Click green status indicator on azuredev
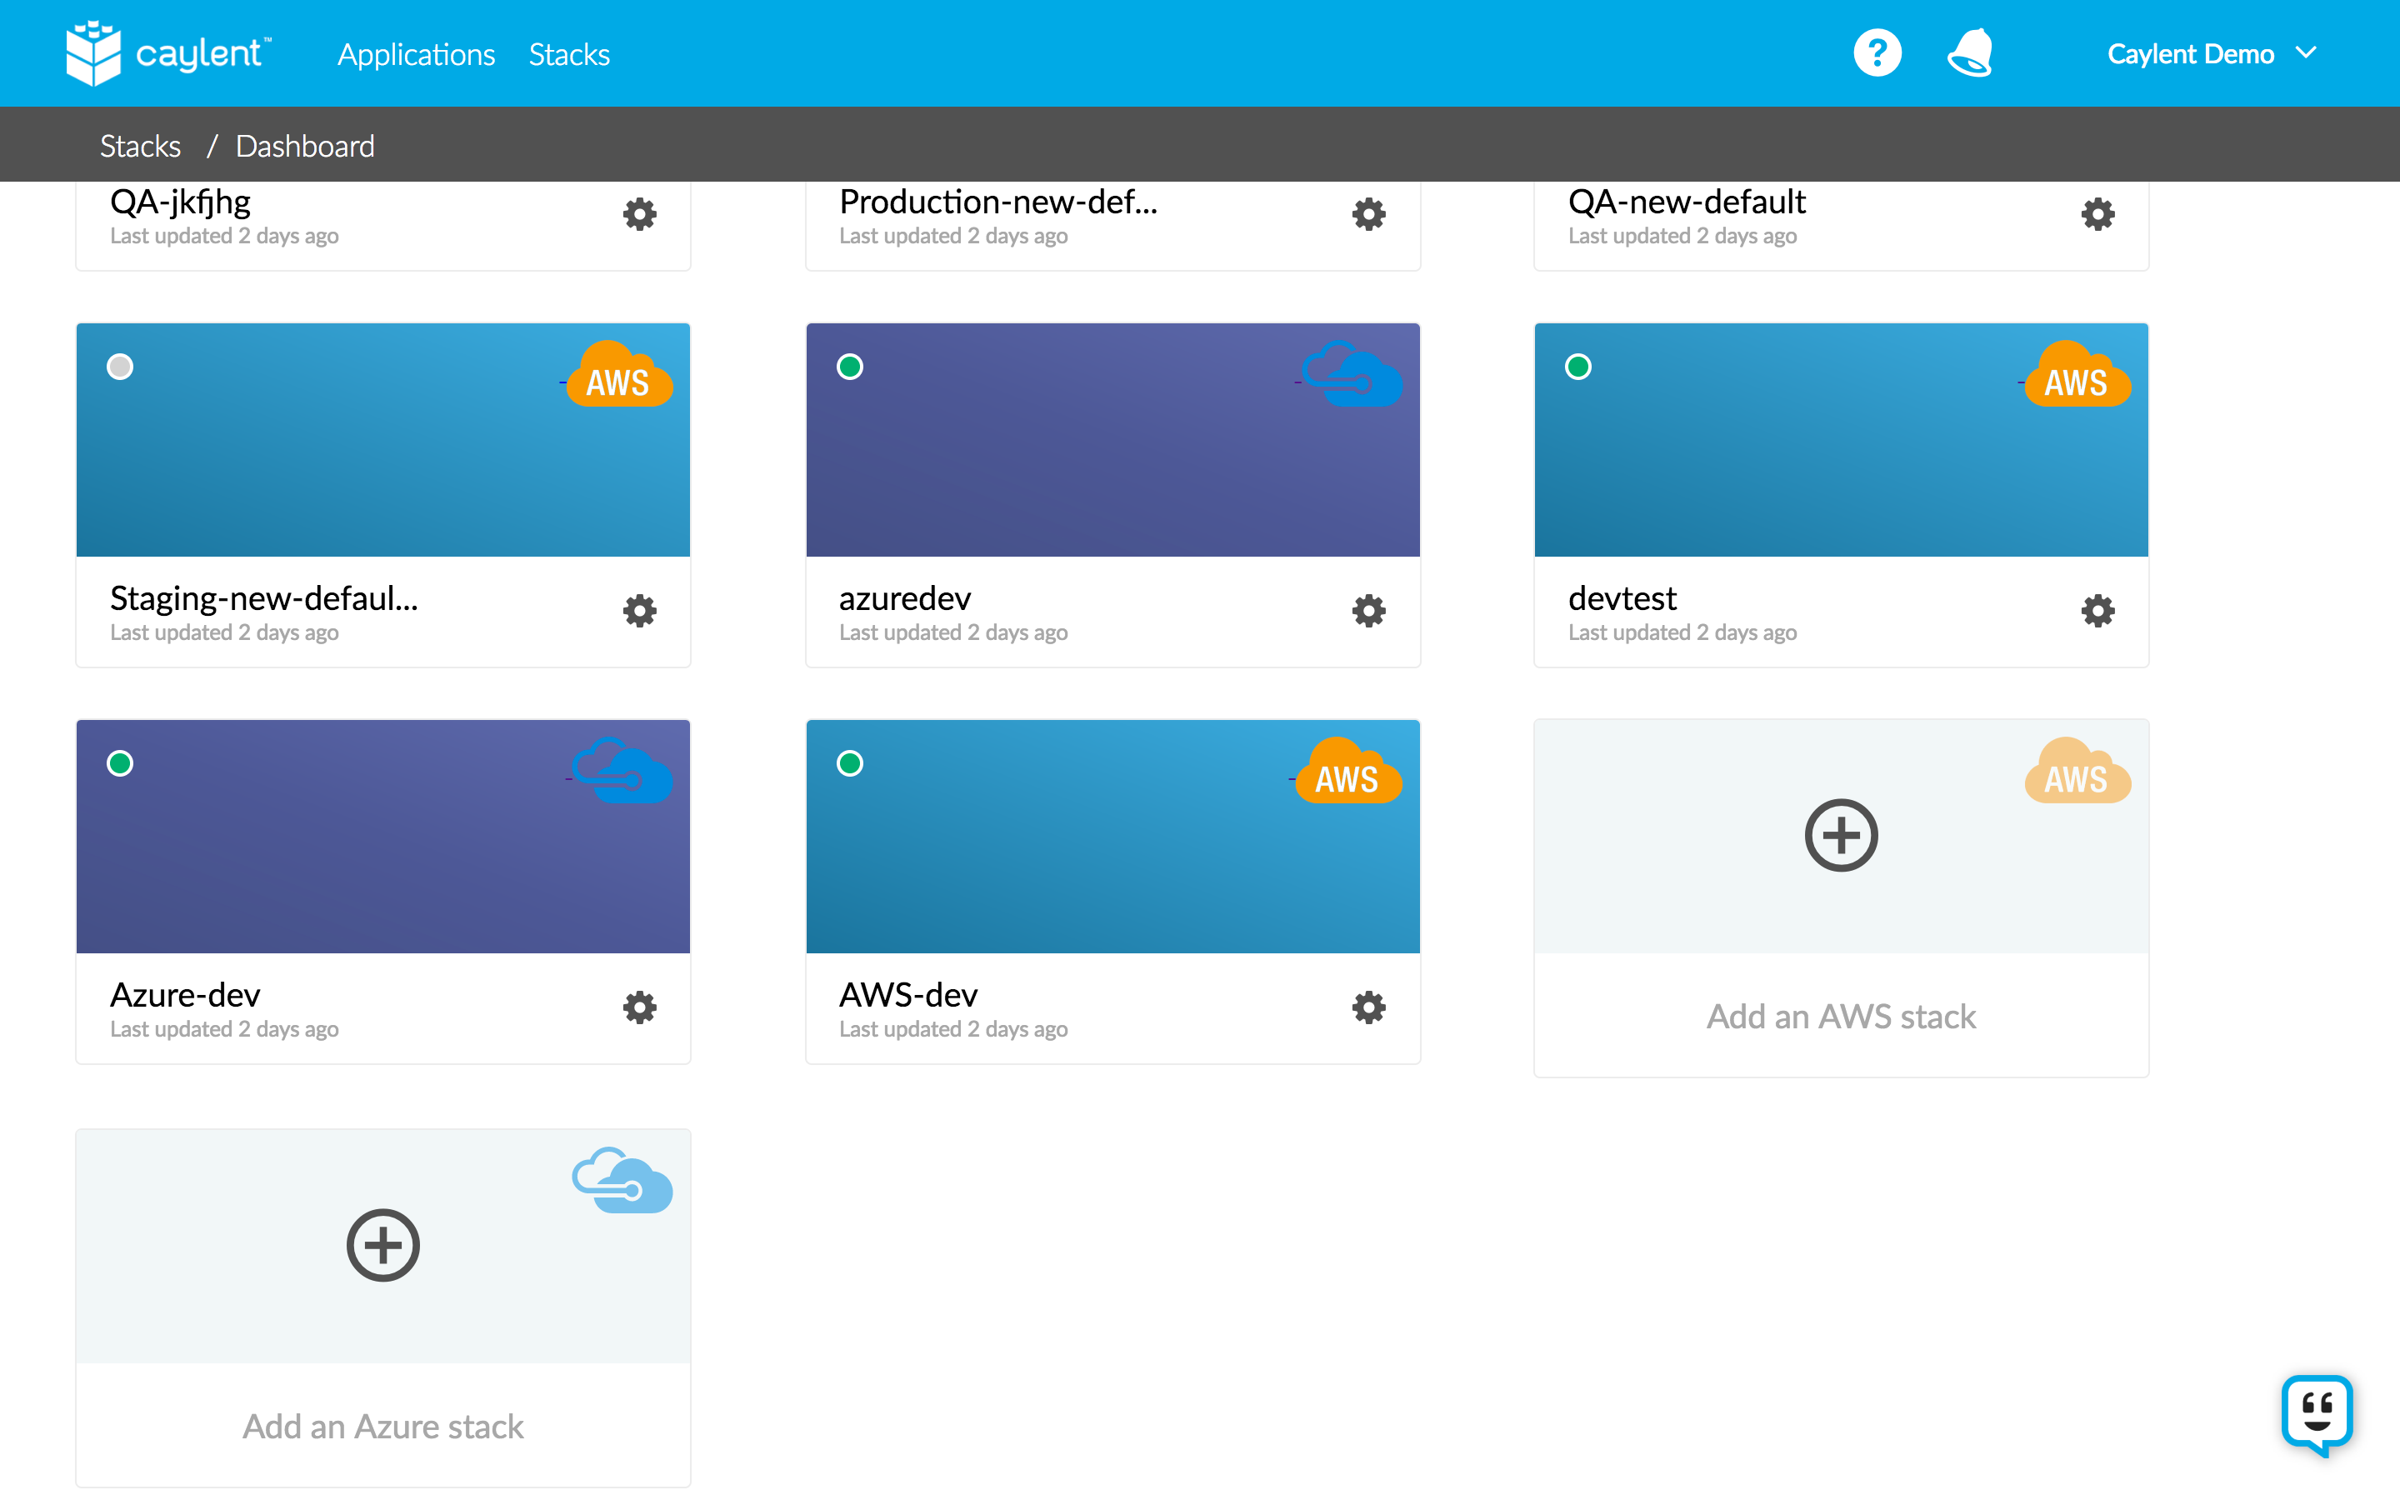 coord(850,367)
